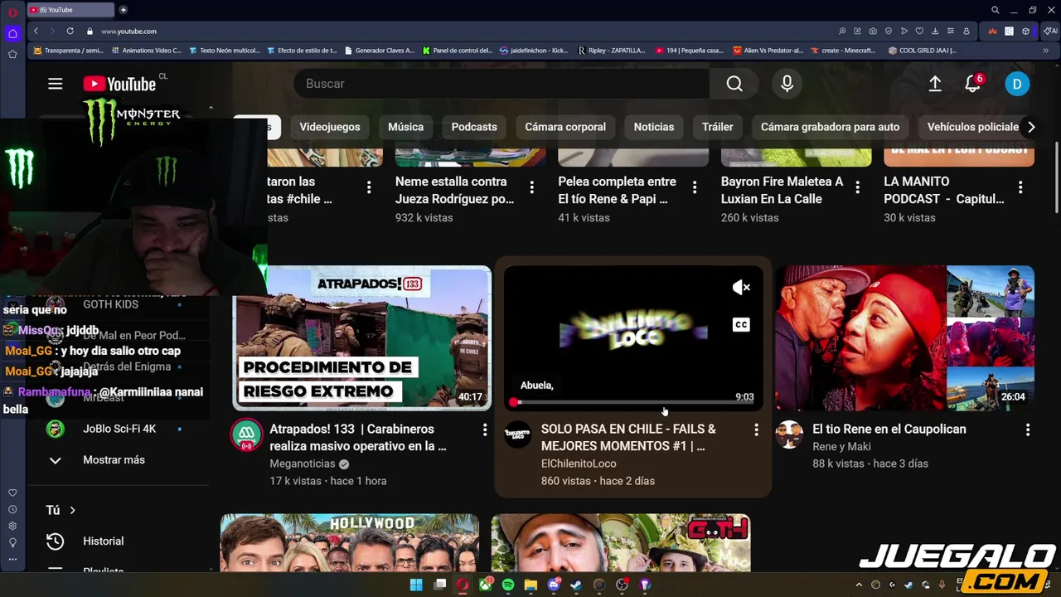Open the Ripley - ZAPATILLA bookmark

[x=612, y=51]
